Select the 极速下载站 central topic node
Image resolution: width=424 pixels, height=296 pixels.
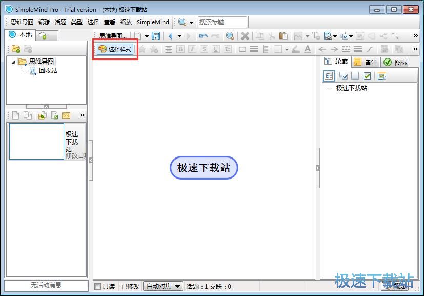(204, 168)
